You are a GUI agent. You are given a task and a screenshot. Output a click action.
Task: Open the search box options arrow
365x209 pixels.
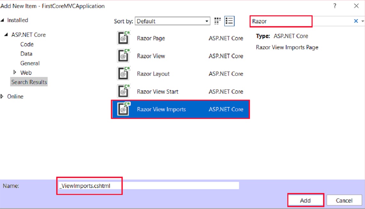pos(362,21)
